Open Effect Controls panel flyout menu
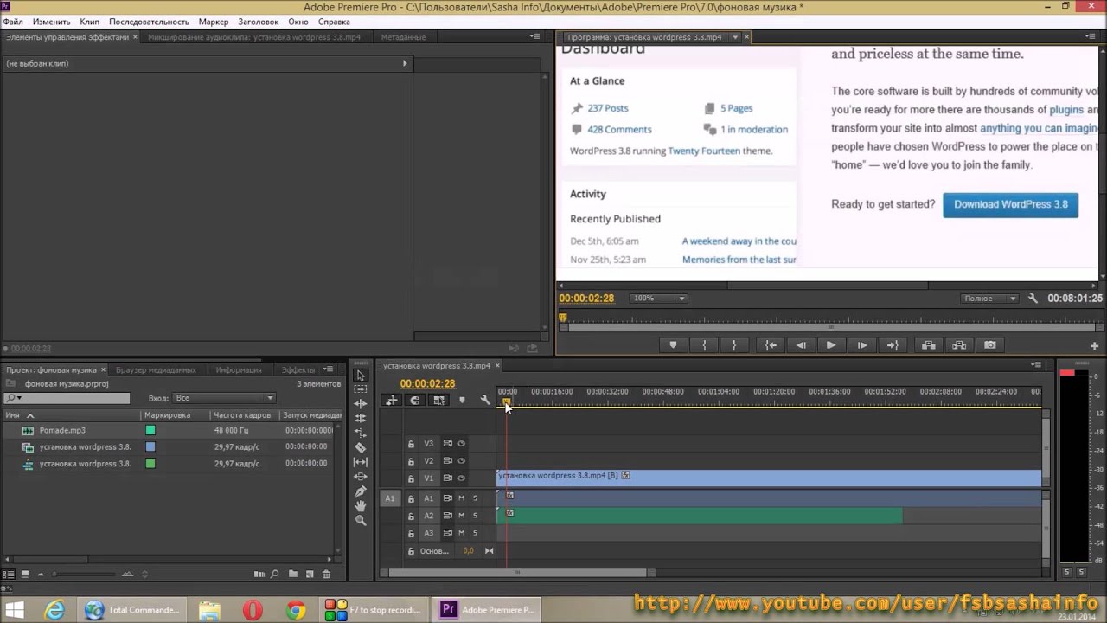This screenshot has width=1107, height=623. [535, 37]
